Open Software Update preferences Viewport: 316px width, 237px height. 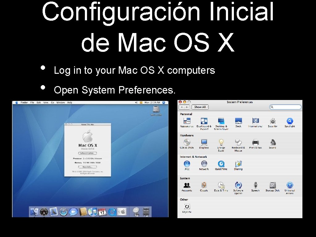pos(238,188)
